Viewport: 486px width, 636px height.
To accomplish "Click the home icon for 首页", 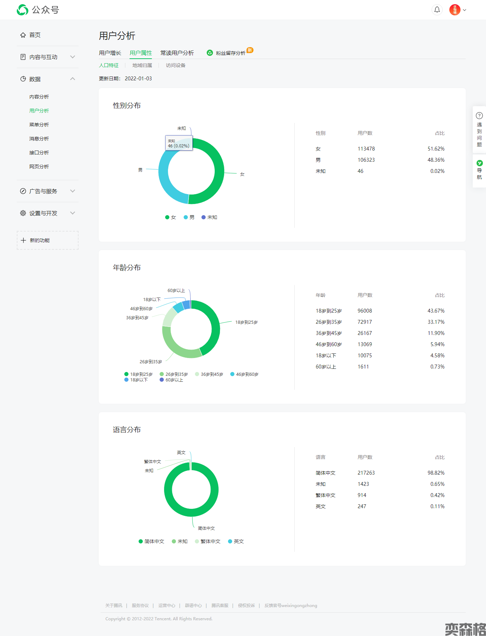I will (x=23, y=35).
